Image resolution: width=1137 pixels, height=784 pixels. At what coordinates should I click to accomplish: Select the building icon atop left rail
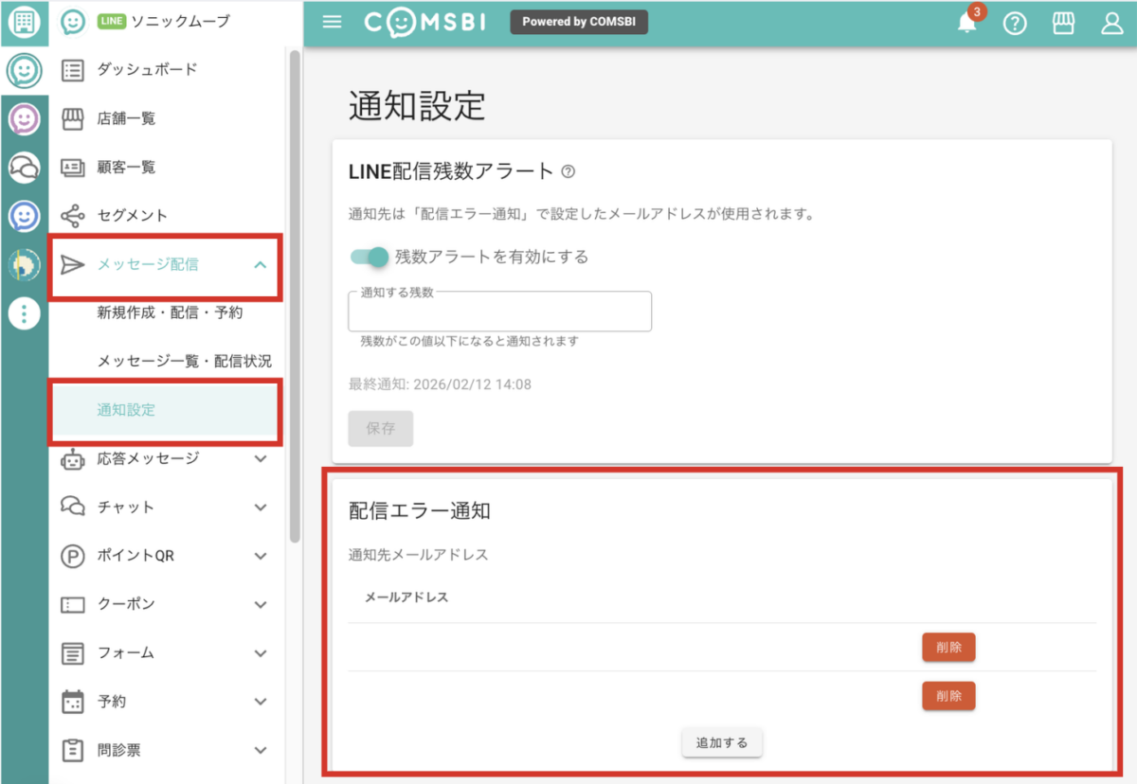tap(24, 23)
